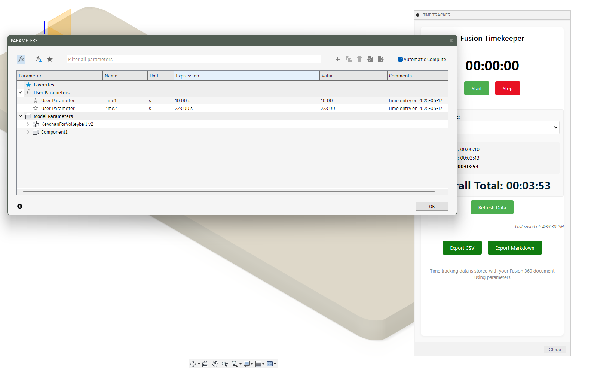Screen dimensions: 591x371
Task: Mark Time2 user parameter as favorite
Action: tap(36, 108)
